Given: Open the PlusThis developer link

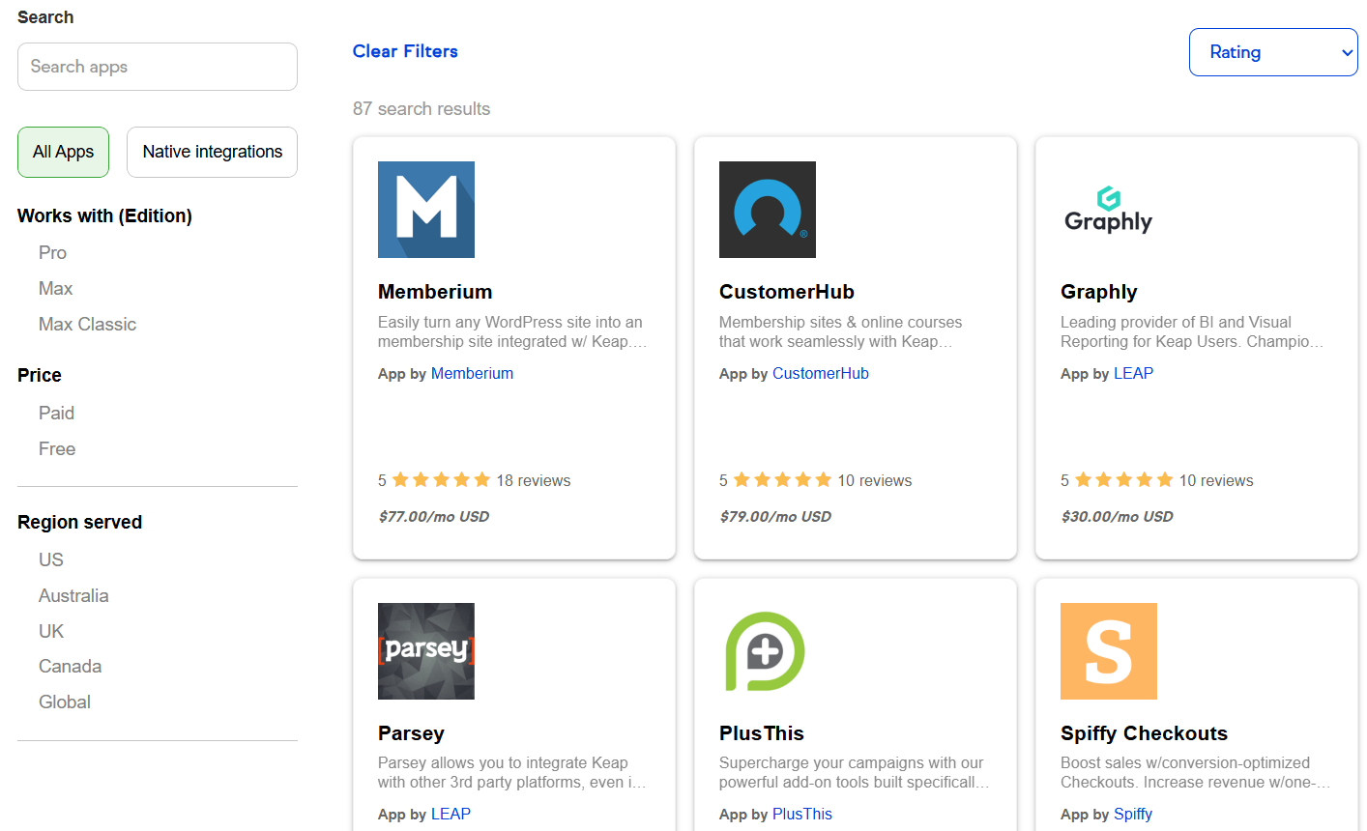Looking at the screenshot, I should [x=802, y=814].
